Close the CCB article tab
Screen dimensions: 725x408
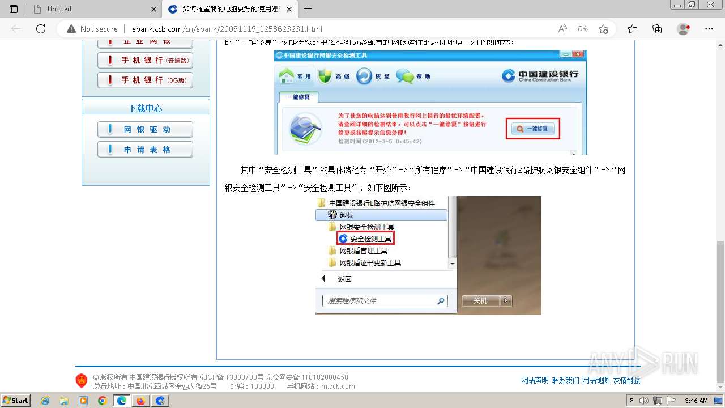point(289,9)
